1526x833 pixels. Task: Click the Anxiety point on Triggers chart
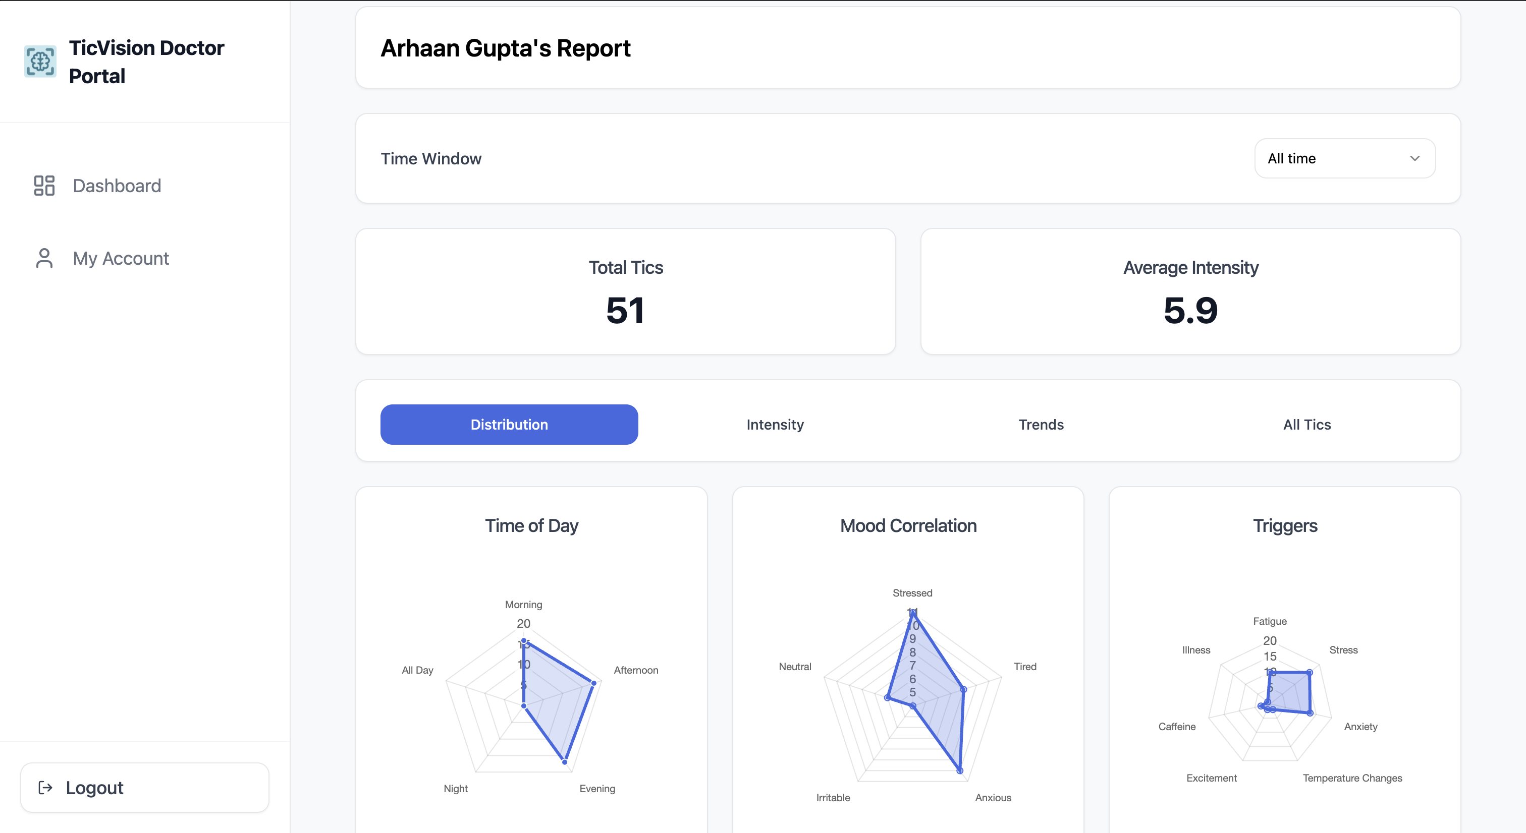pos(1311,713)
